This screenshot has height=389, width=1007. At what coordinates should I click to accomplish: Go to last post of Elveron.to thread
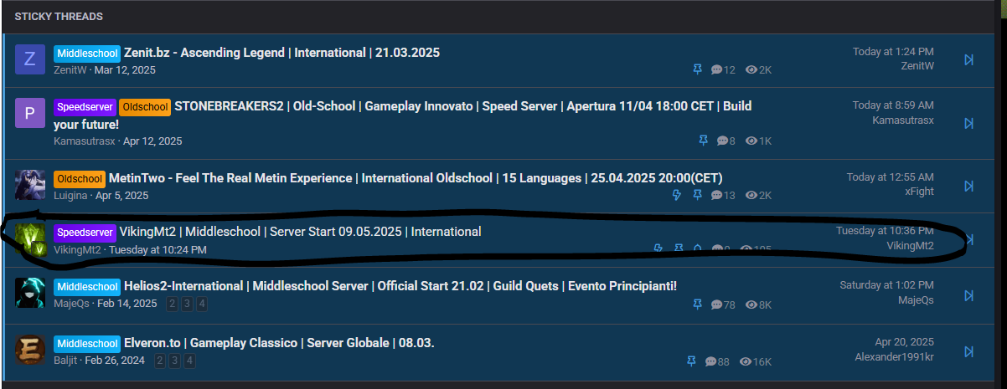click(x=968, y=351)
